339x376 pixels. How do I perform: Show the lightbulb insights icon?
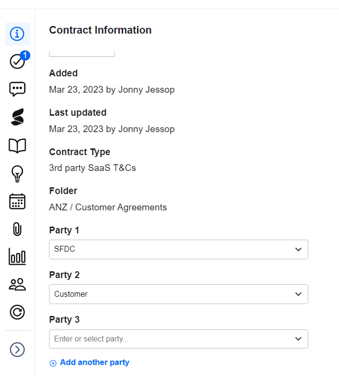click(x=17, y=173)
